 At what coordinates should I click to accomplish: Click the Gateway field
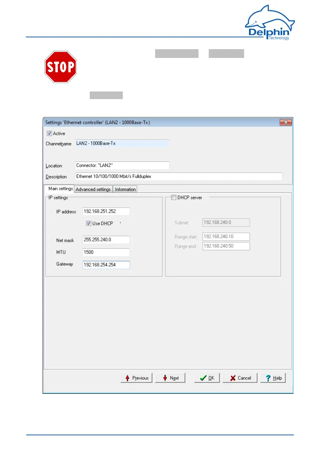[106, 265]
